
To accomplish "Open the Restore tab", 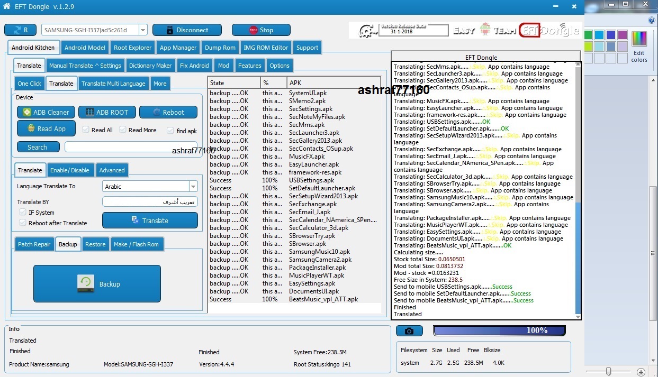I will (95, 244).
